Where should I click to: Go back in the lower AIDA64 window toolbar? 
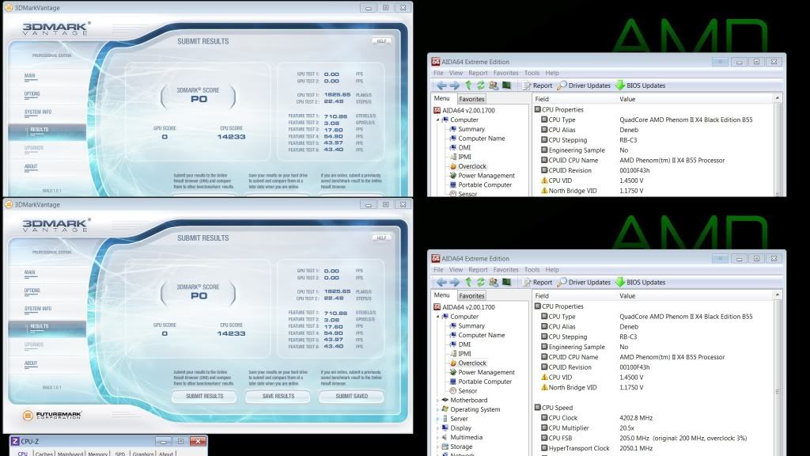441,283
